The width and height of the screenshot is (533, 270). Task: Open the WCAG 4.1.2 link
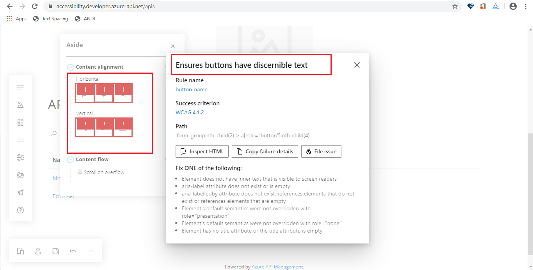click(x=190, y=112)
